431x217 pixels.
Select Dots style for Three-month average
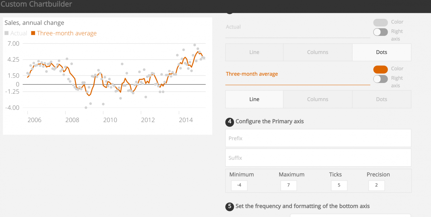pyautogui.click(x=382, y=99)
